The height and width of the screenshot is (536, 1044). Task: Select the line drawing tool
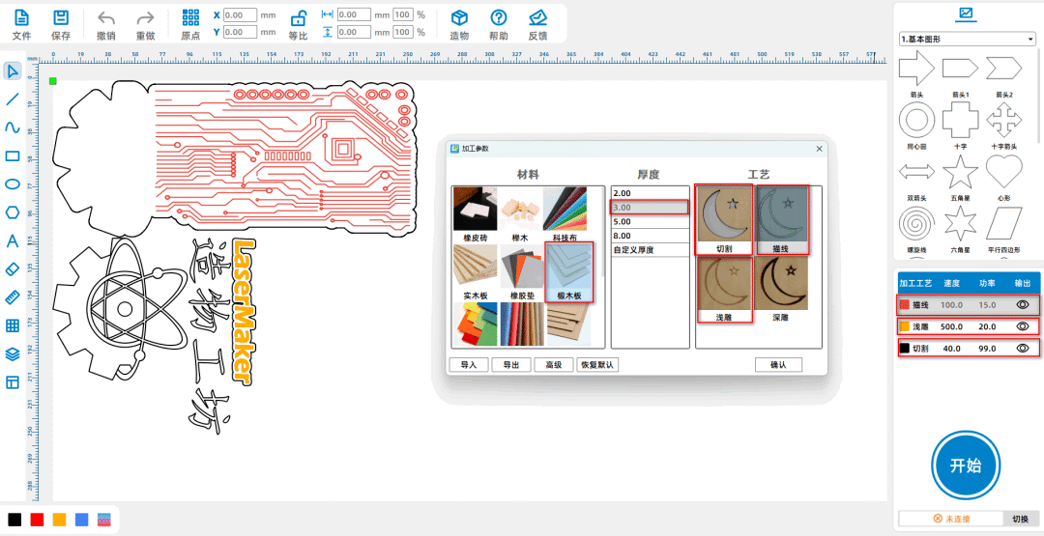point(13,99)
